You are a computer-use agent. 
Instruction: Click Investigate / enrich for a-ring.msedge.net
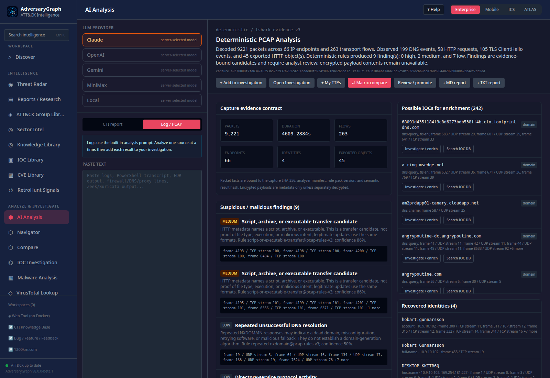421,187
